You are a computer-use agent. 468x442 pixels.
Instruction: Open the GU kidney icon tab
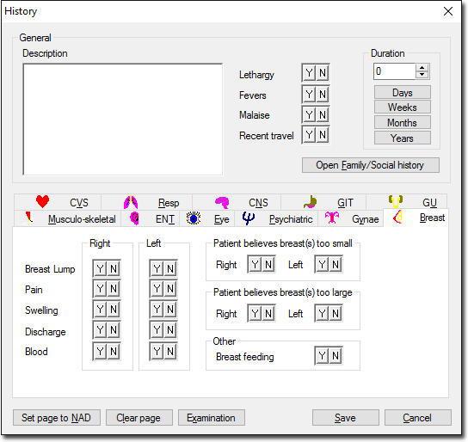click(x=396, y=201)
